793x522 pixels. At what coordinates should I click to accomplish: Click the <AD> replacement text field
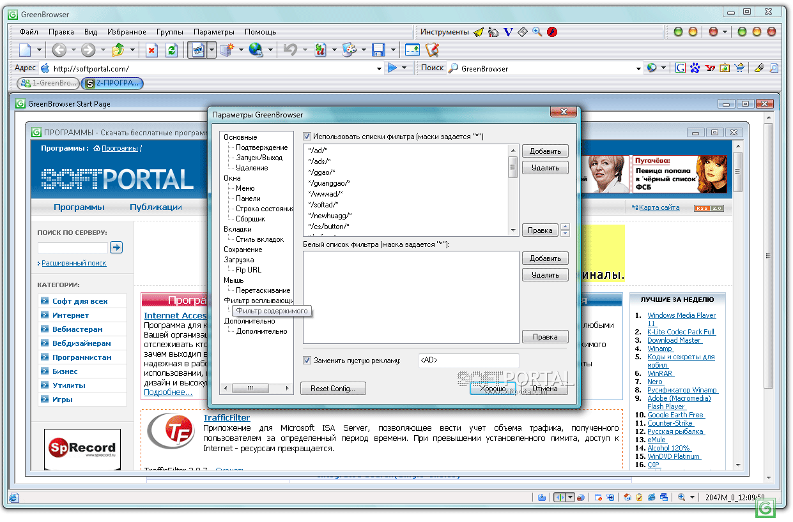[x=468, y=361]
